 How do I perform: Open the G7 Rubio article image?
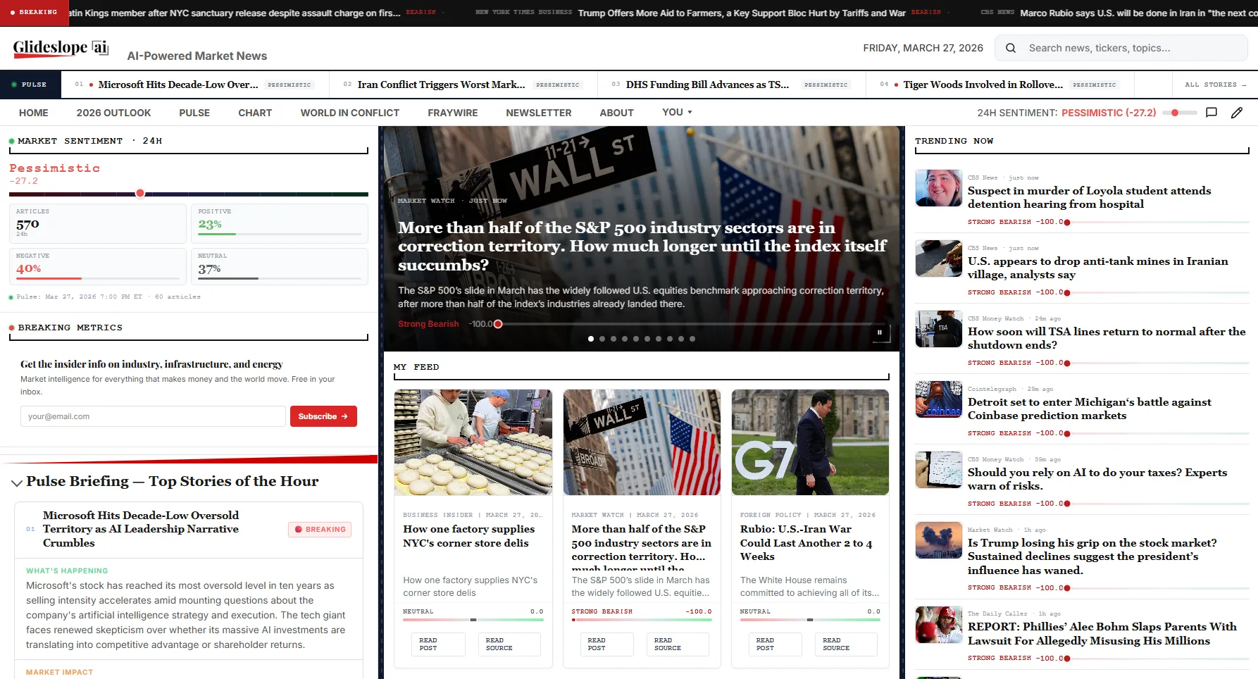(810, 442)
